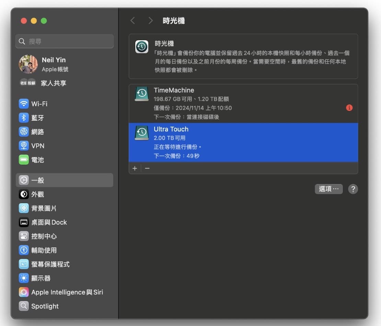381x326 pixels.
Task: Click 僅備份：2024/11/14 上午10:50 text
Action: point(193,108)
